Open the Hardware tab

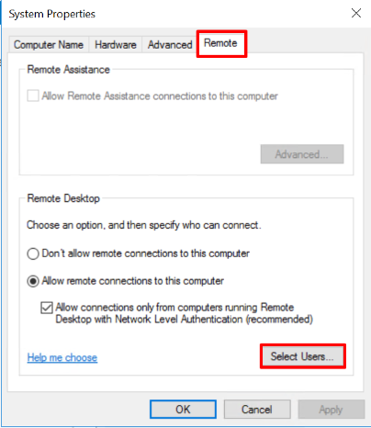click(x=116, y=45)
